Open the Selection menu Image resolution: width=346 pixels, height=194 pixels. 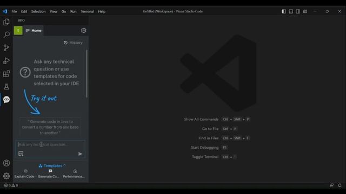tap(38, 11)
